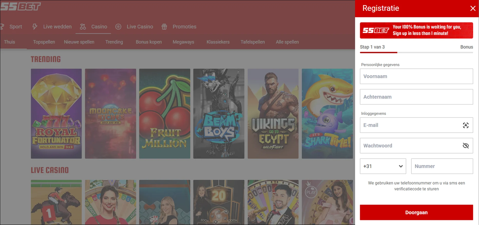Screen dimensions: 479x225
Task: Open the Beam Boys game thumbnail
Action: pyautogui.click(x=219, y=114)
